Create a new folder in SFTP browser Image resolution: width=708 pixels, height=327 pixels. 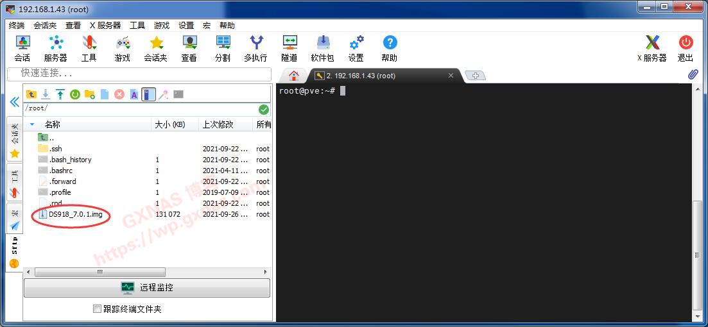coord(90,94)
